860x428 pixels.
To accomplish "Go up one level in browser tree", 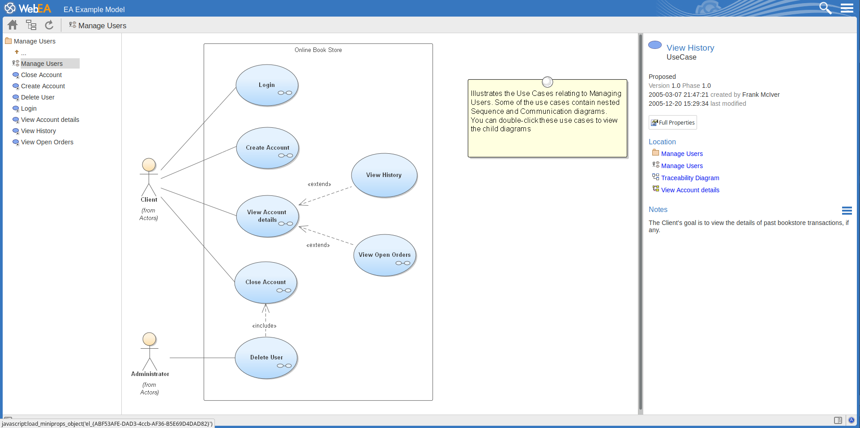I will pyautogui.click(x=20, y=52).
